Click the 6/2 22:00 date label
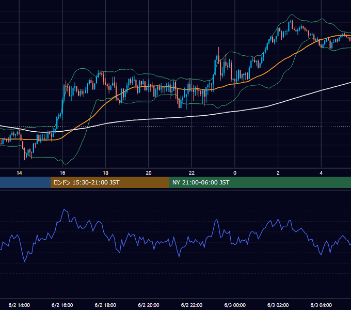Image resolution: width=351 pixels, height=310 pixels. [192, 305]
